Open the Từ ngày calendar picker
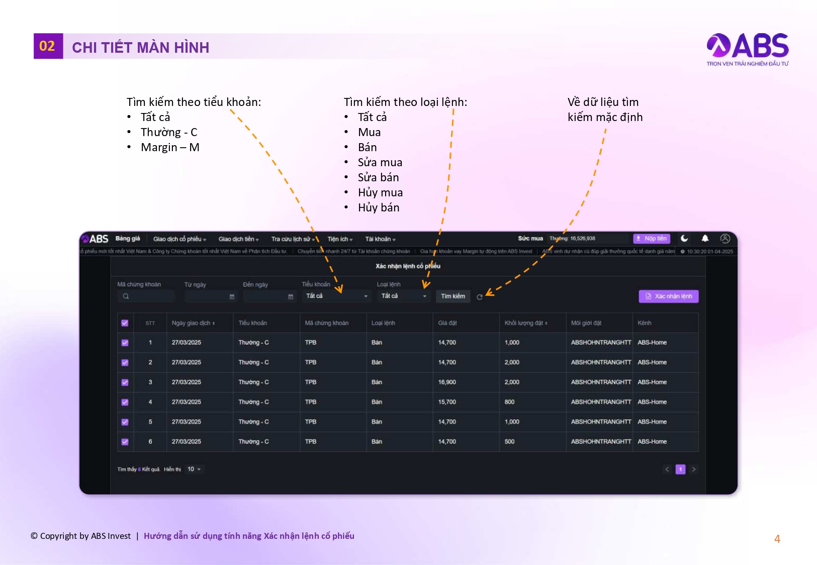817x565 pixels. point(232,297)
